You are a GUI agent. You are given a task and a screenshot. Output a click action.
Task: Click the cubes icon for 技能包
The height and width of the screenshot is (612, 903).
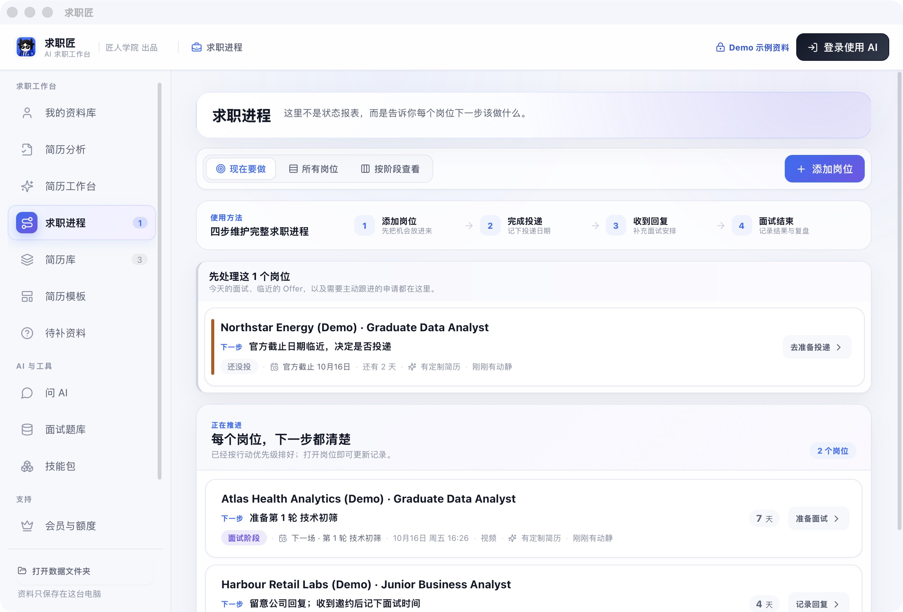point(27,466)
